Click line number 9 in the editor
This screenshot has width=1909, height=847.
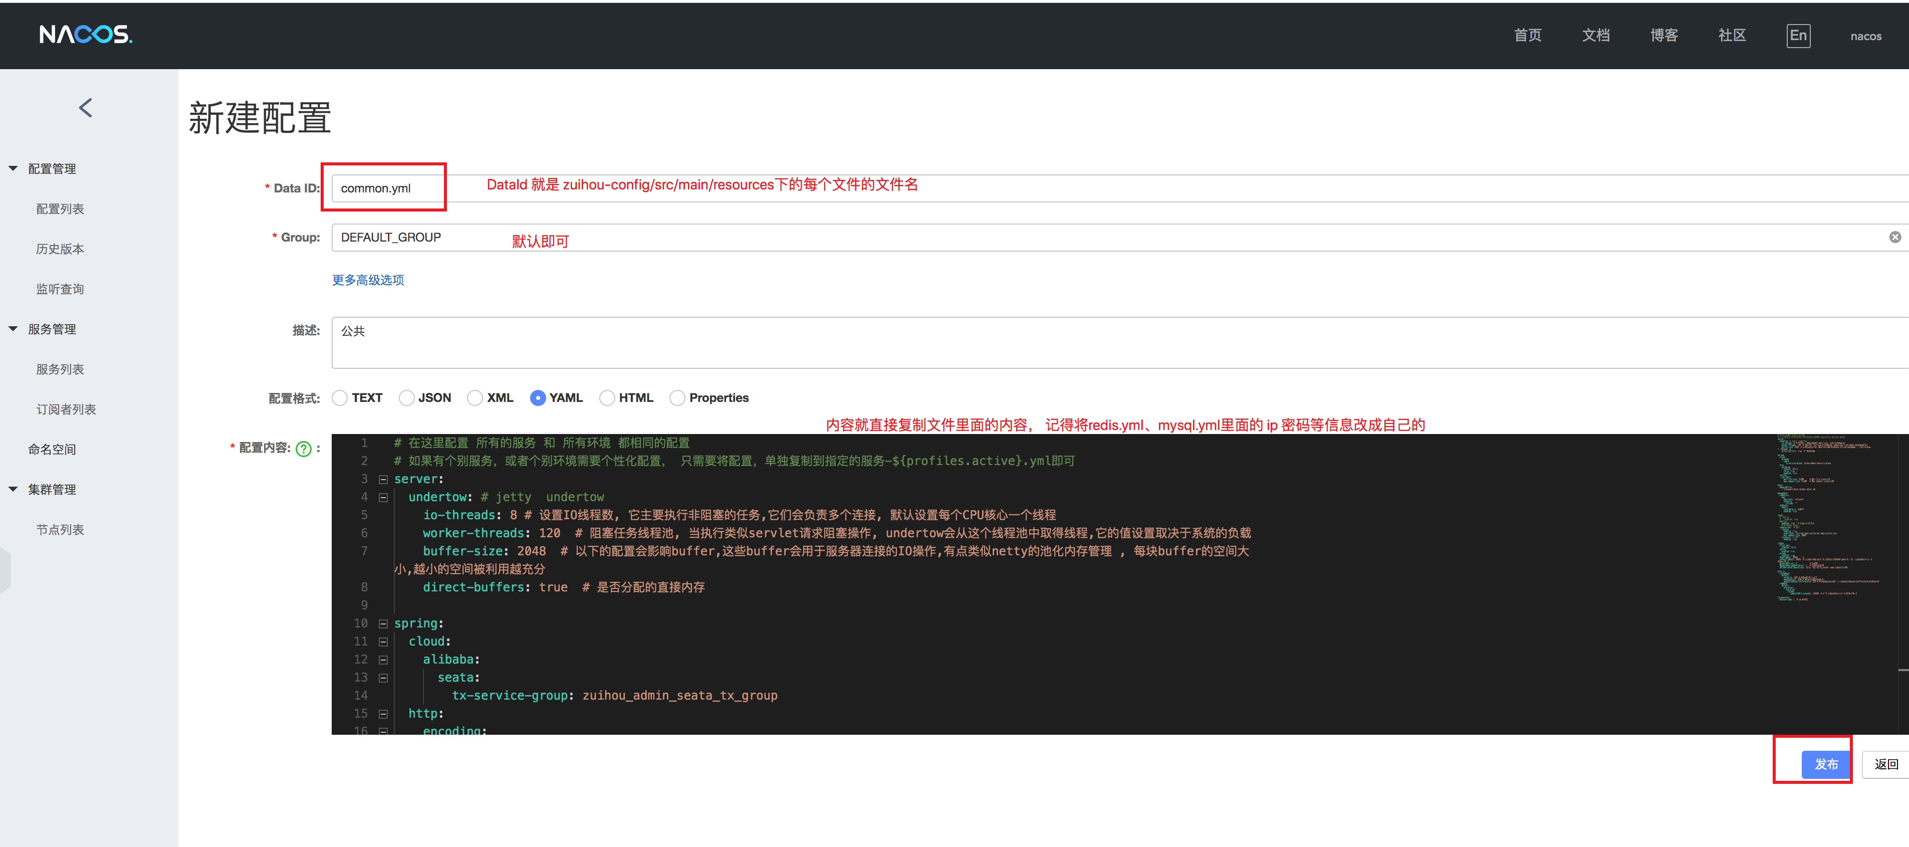pos(364,605)
